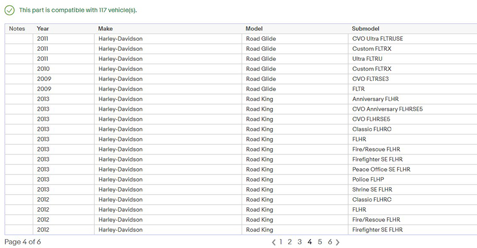Go to next page using right chevron
The image size is (477, 248).
[x=338, y=242]
